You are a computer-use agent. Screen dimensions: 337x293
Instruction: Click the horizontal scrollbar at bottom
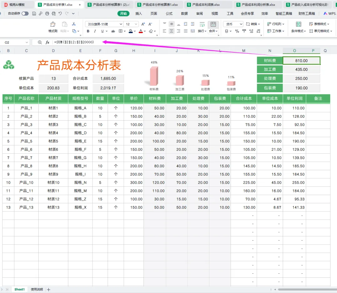pyautogui.click(x=307, y=290)
